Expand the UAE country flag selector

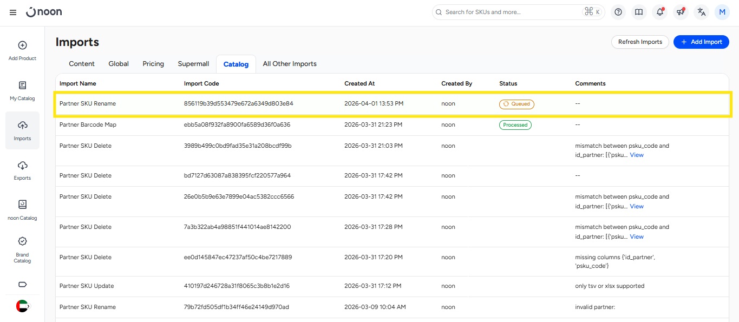tap(22, 306)
